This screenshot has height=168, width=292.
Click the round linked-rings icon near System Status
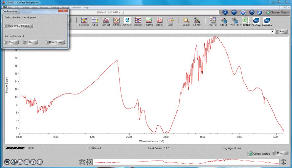tap(260, 12)
